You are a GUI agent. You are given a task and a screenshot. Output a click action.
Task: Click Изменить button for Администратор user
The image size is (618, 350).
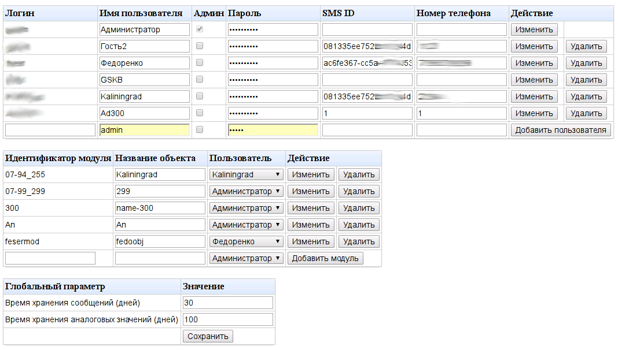click(534, 29)
